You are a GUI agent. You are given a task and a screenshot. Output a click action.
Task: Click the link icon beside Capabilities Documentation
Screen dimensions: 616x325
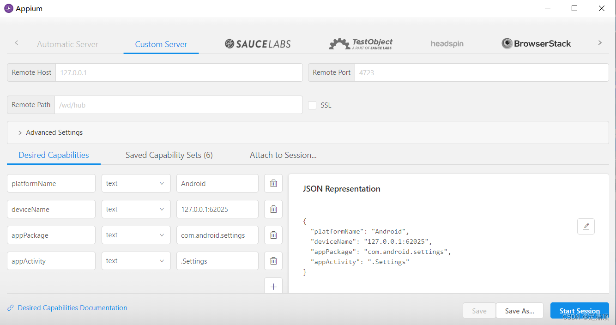click(x=11, y=308)
